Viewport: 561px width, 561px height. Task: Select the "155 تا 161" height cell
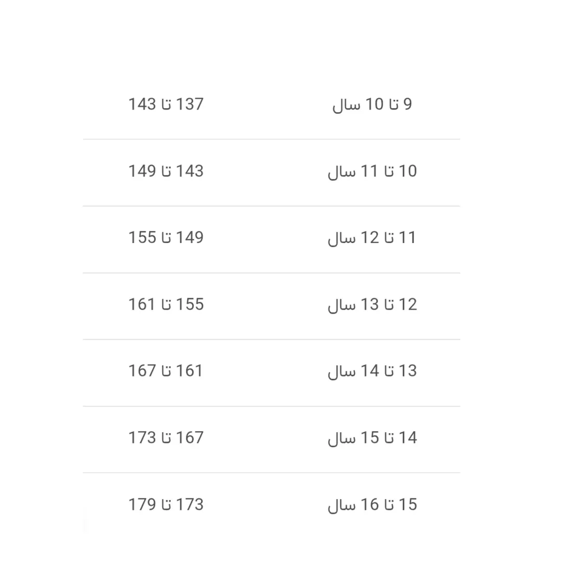(166, 304)
